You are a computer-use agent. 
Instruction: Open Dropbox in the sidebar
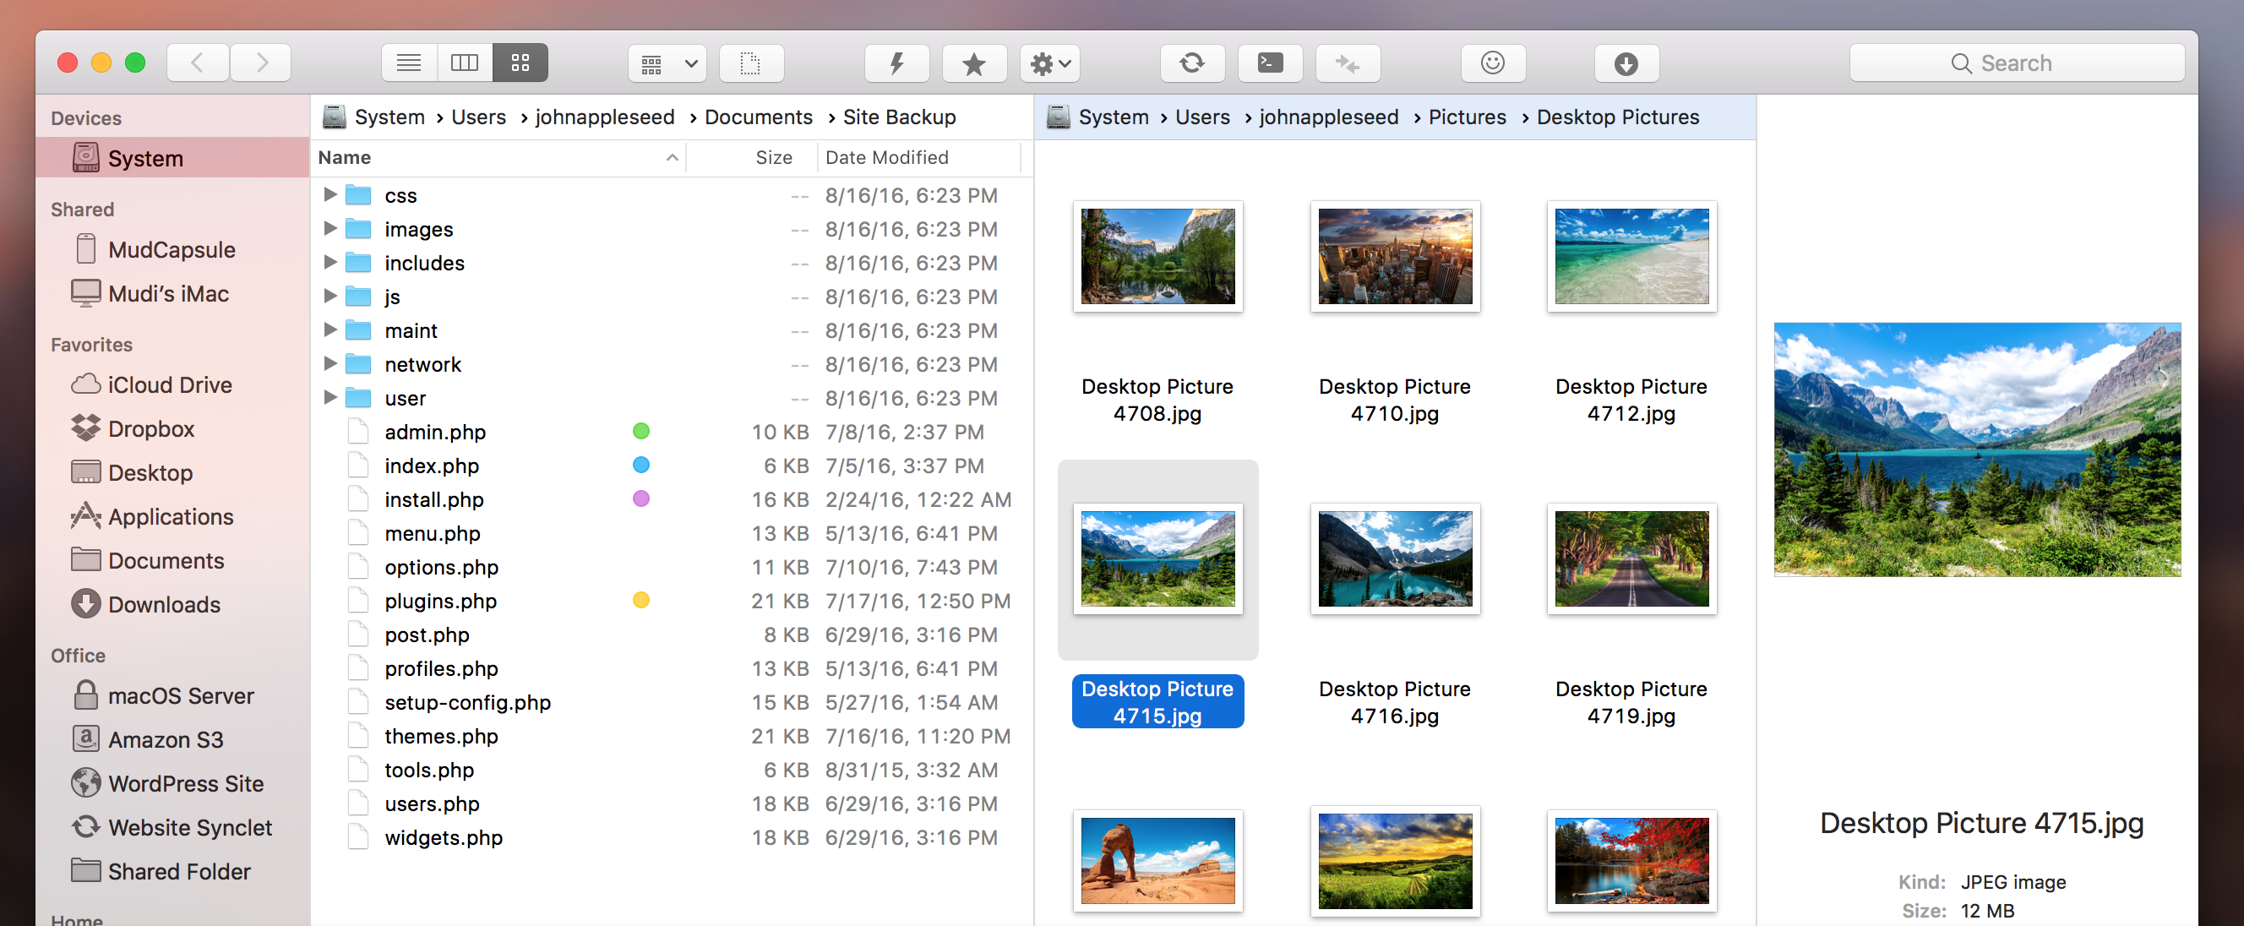(150, 428)
